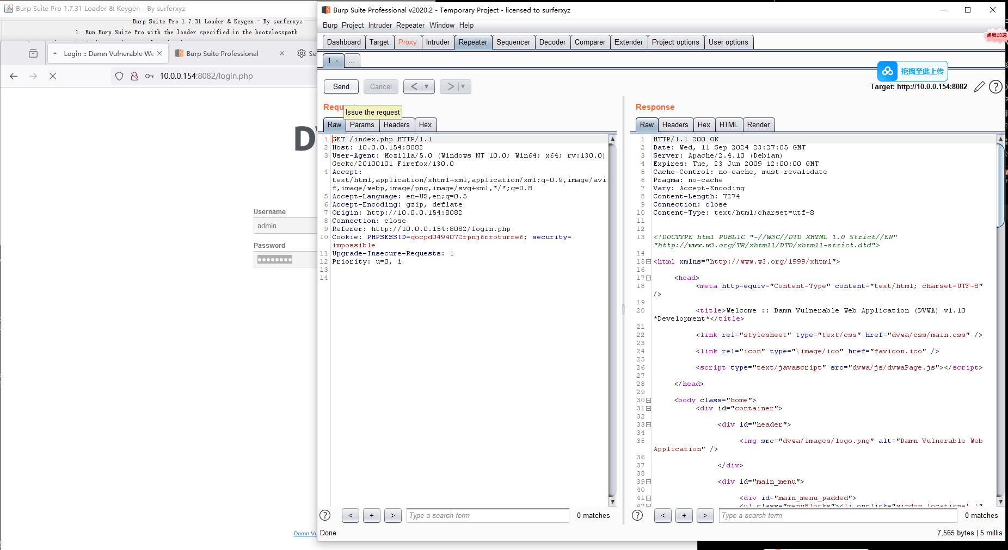Click response search term field
This screenshot has height=550, width=1008.
pos(838,515)
